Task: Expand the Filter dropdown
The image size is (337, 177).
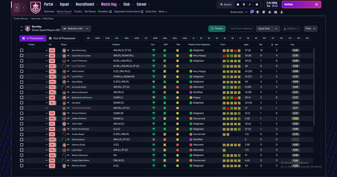Action: tap(311, 29)
